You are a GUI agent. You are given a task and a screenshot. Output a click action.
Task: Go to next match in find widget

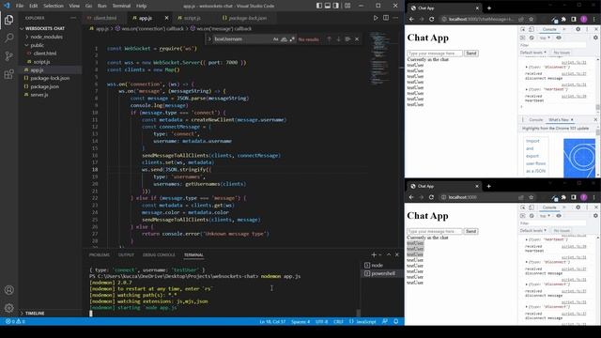(338, 39)
